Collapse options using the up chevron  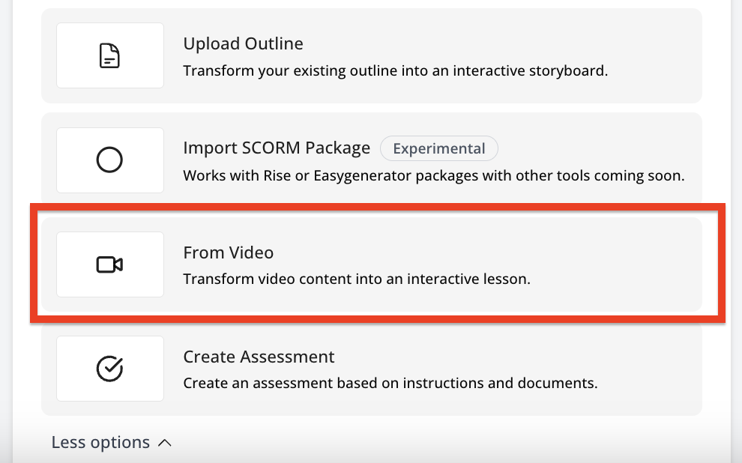coord(165,443)
